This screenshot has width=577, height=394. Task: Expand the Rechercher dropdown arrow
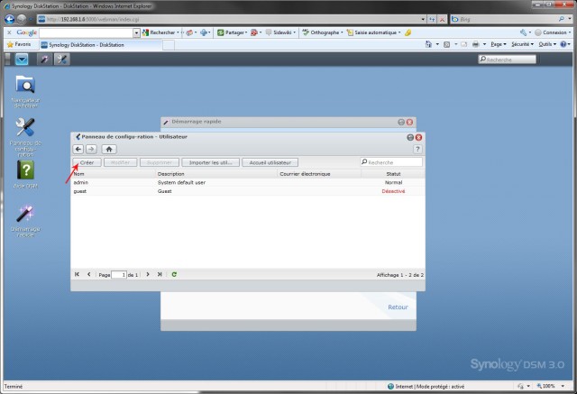[x=178, y=32]
